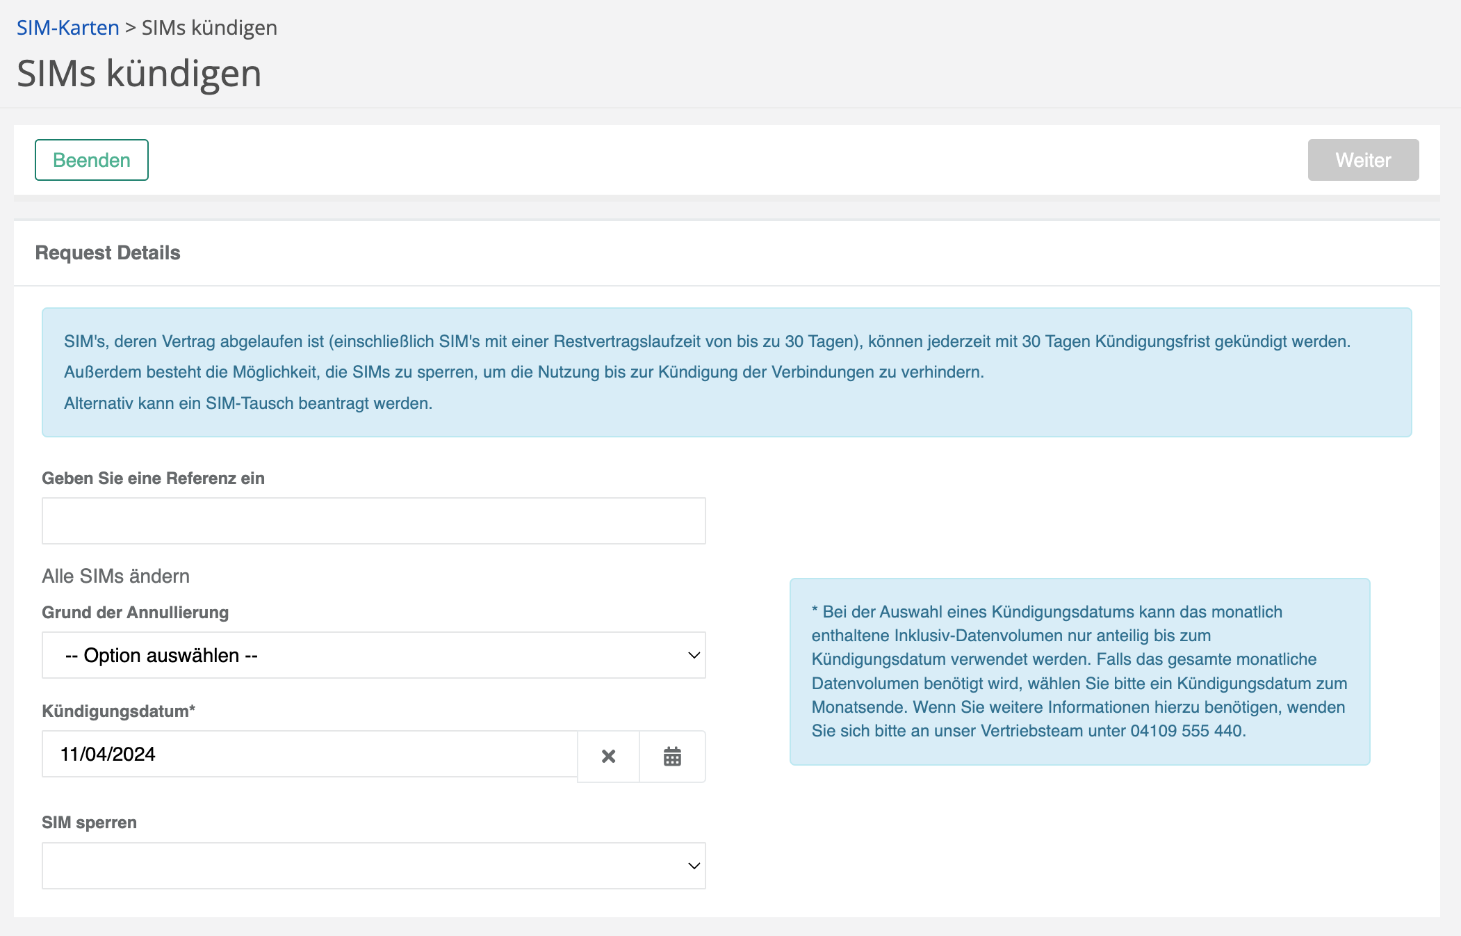Click the Request Details section header
1461x936 pixels.
coord(108,252)
